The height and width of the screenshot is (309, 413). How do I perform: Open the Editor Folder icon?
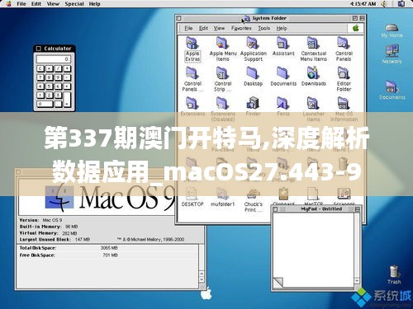coord(344,73)
